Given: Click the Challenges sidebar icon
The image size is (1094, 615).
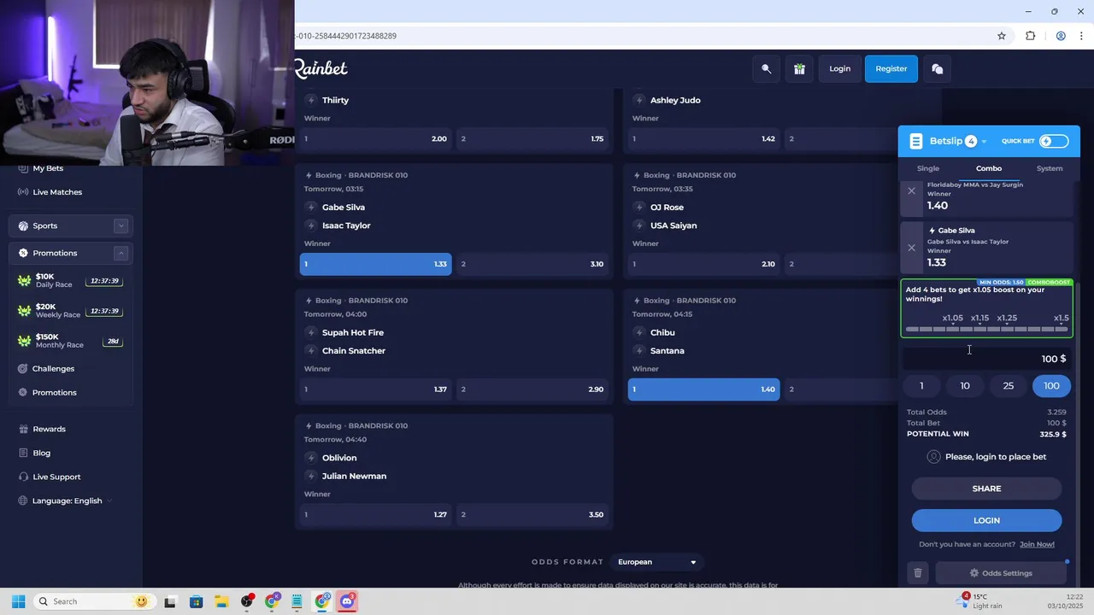Looking at the screenshot, I should pyautogui.click(x=23, y=369).
